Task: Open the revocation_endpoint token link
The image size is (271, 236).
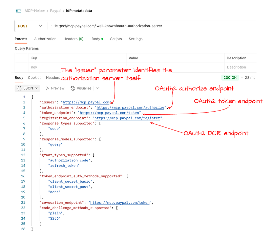Action: (120, 203)
